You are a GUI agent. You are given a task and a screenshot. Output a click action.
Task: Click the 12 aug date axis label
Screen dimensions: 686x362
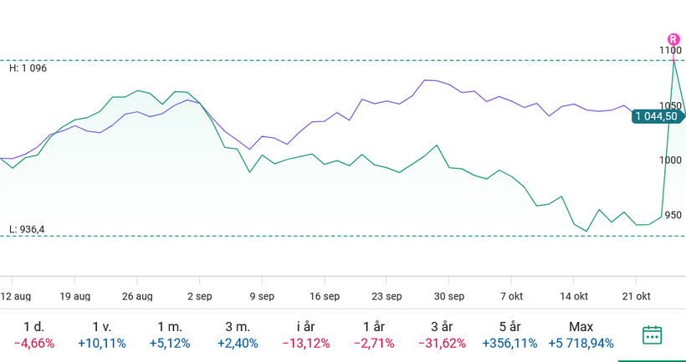(x=16, y=296)
